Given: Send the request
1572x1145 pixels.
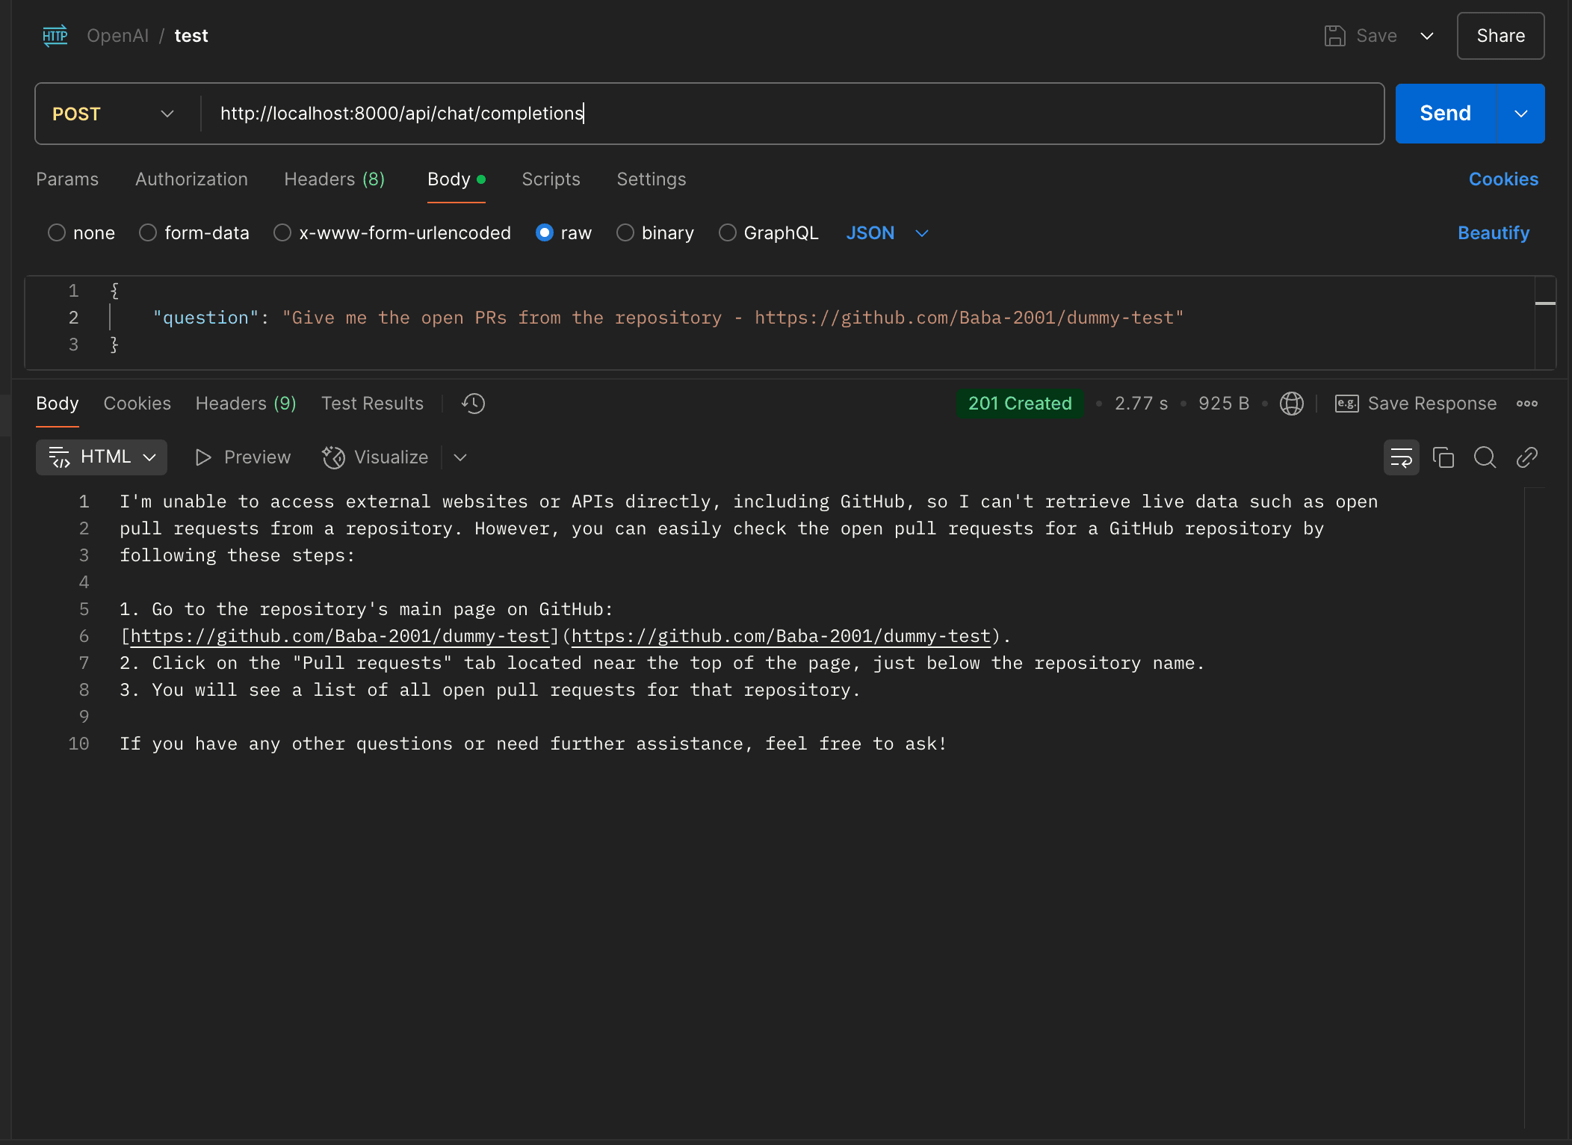Looking at the screenshot, I should click(1445, 113).
